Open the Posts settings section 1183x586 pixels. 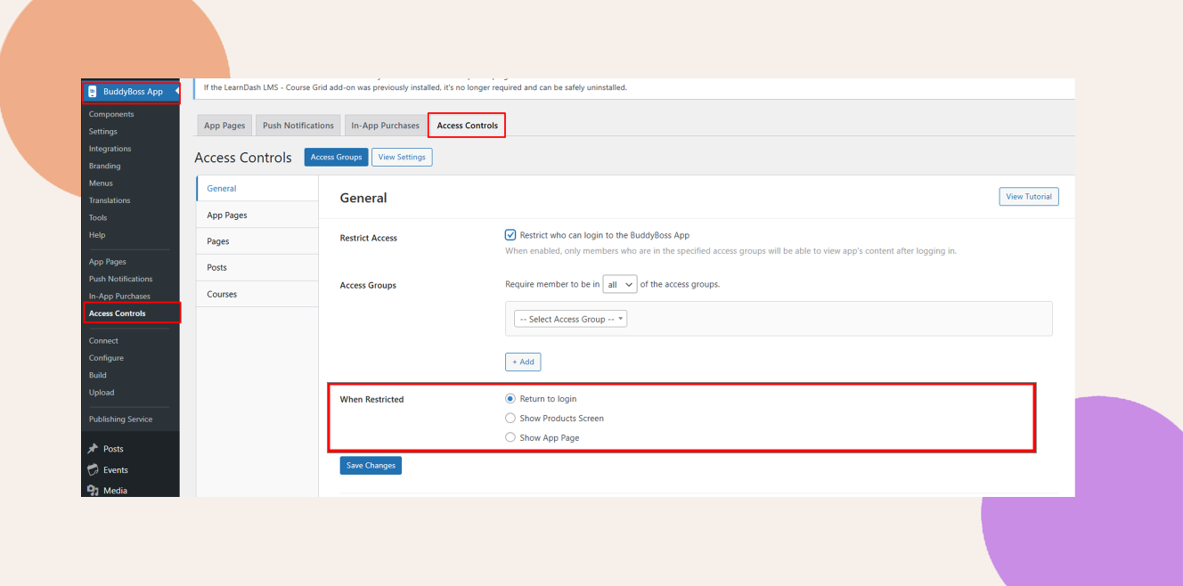tap(257, 267)
